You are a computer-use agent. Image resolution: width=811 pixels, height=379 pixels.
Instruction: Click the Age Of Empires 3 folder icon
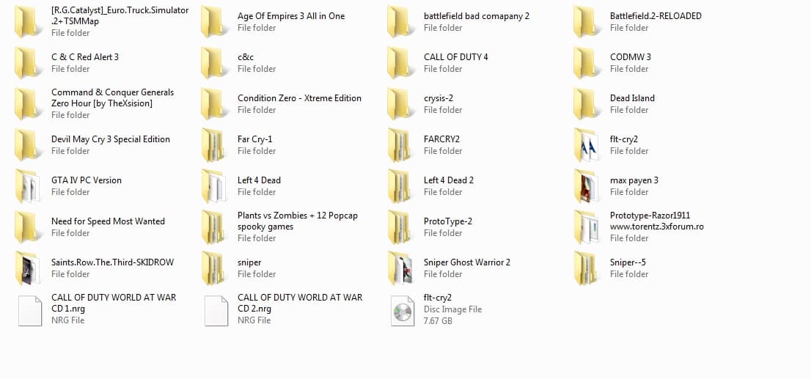[x=216, y=22]
